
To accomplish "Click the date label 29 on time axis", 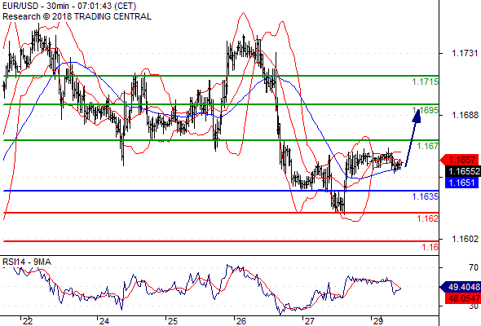I will click(x=378, y=321).
